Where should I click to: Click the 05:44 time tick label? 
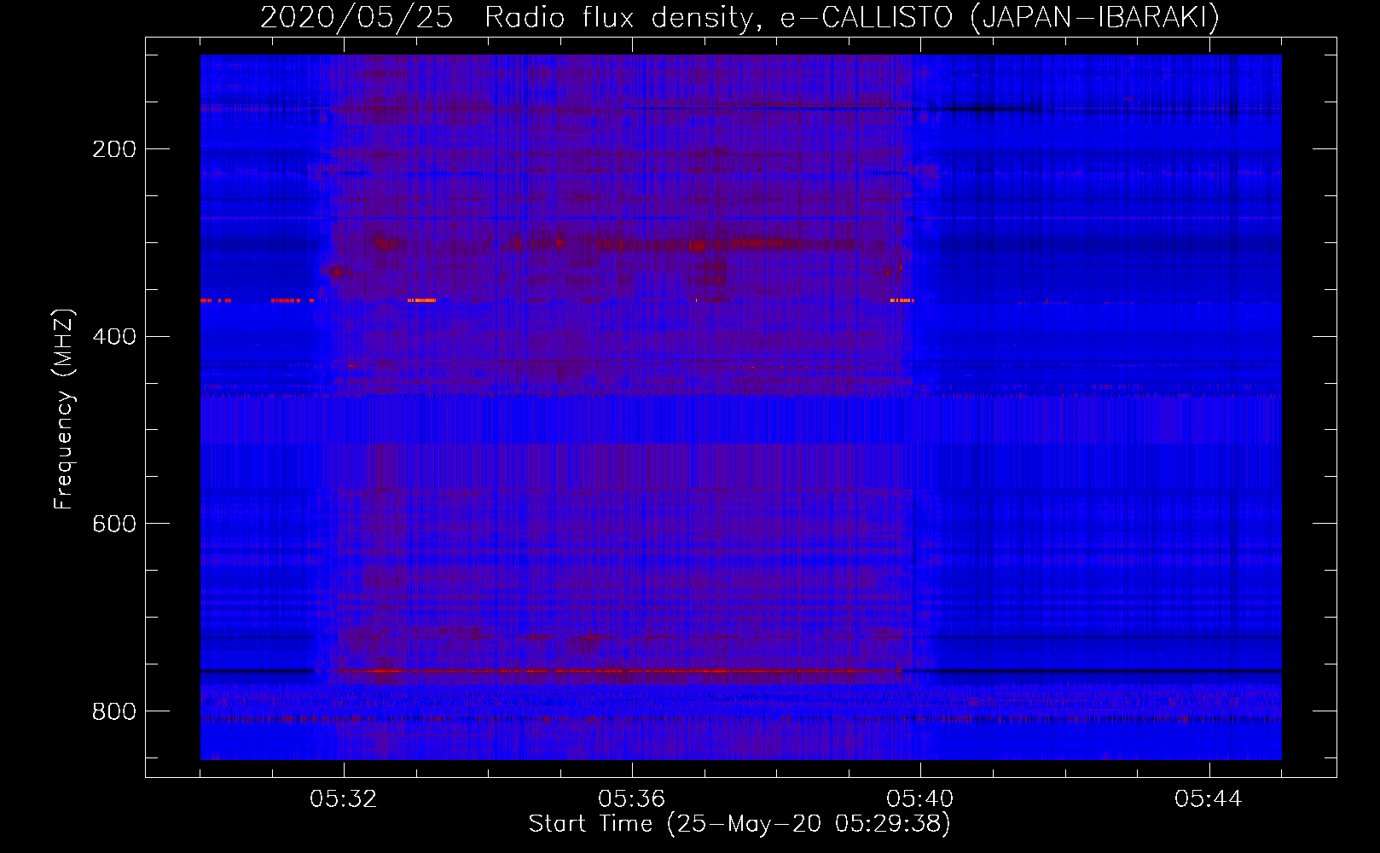[1209, 799]
